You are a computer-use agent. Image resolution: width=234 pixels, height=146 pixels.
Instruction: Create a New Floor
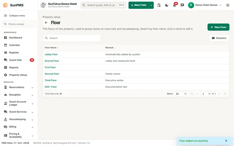(x=218, y=27)
